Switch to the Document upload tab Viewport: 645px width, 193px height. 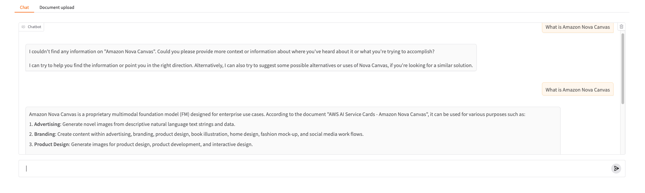[x=57, y=7]
